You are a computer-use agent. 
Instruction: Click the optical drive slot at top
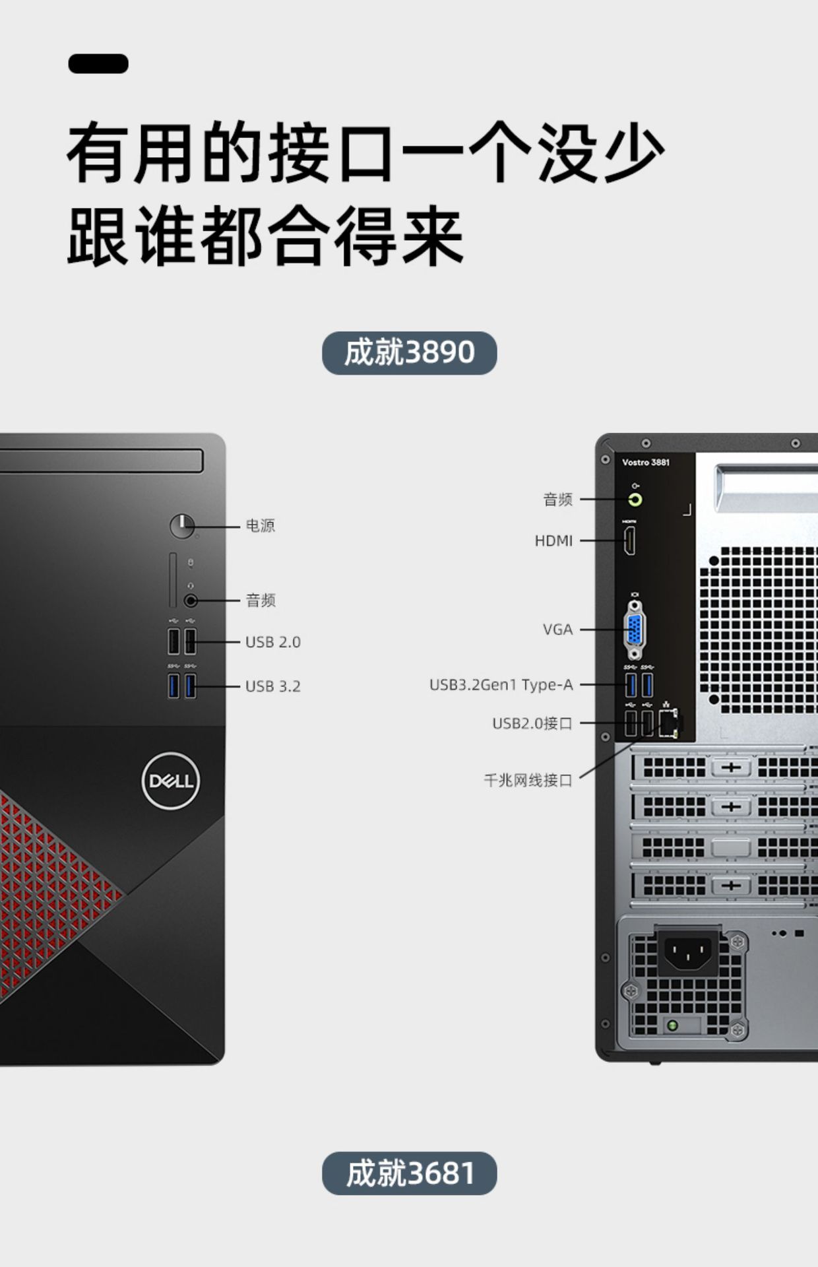(102, 461)
